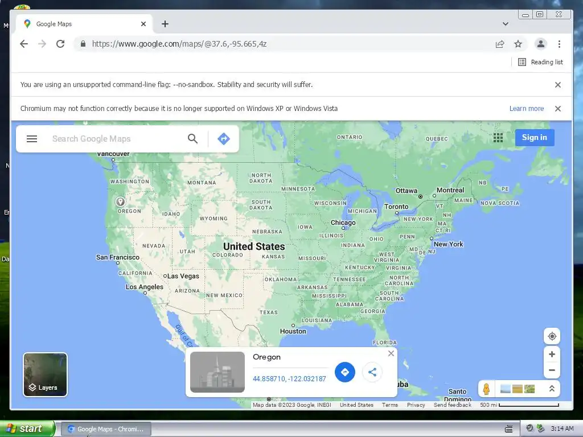
Task: Open the Layers map type switcher
Action: (46, 374)
